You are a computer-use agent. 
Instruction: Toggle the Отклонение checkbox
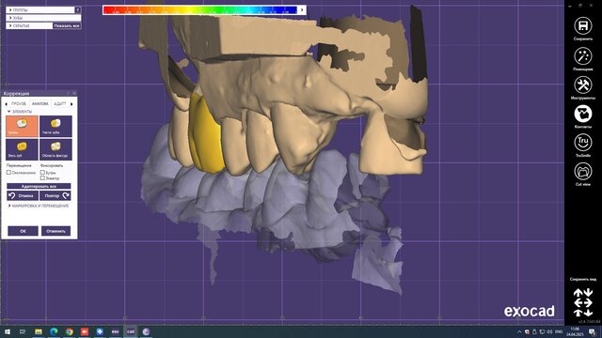coord(8,173)
